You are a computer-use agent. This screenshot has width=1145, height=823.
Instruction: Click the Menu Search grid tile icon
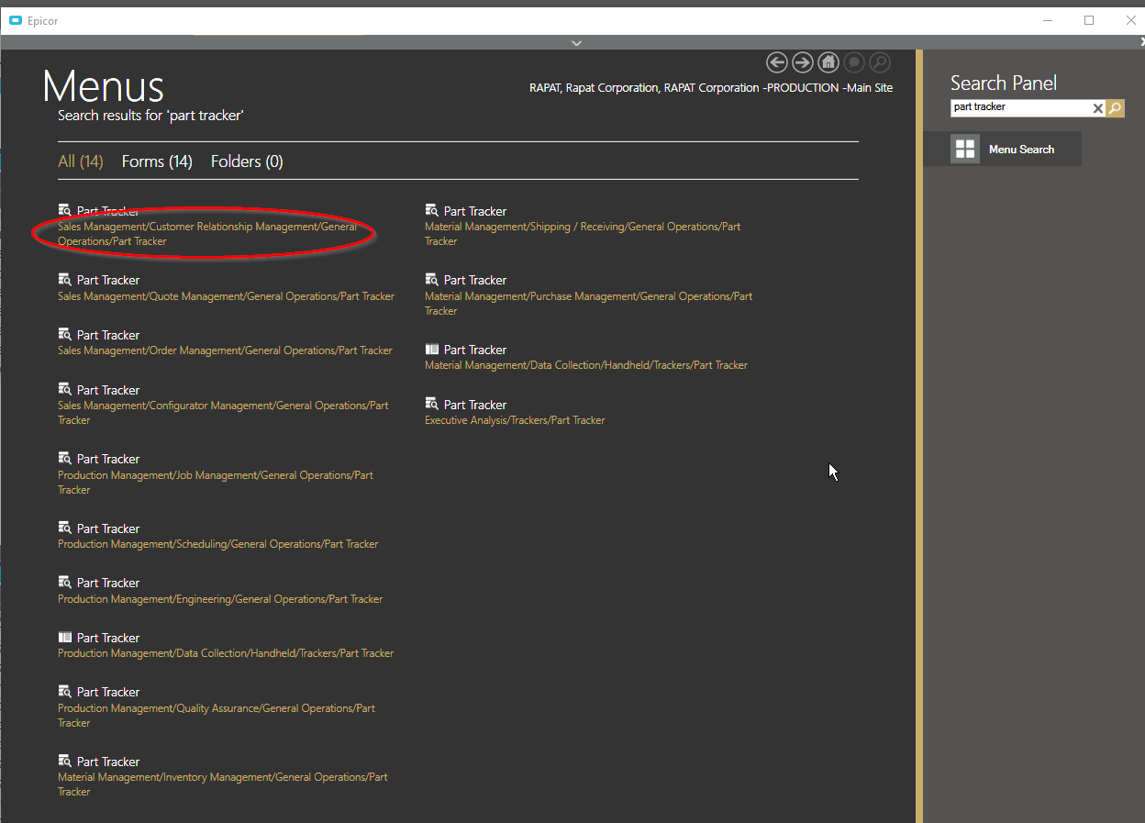tap(965, 149)
